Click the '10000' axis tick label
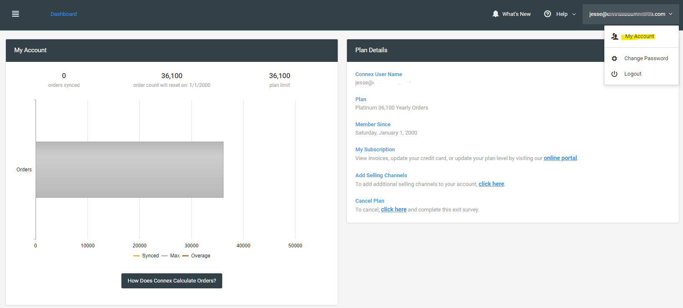Screen dimensions: 683x308 pos(87,246)
